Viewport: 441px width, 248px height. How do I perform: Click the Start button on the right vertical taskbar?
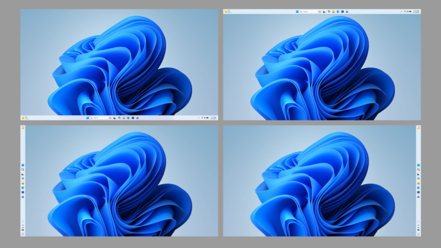419,165
